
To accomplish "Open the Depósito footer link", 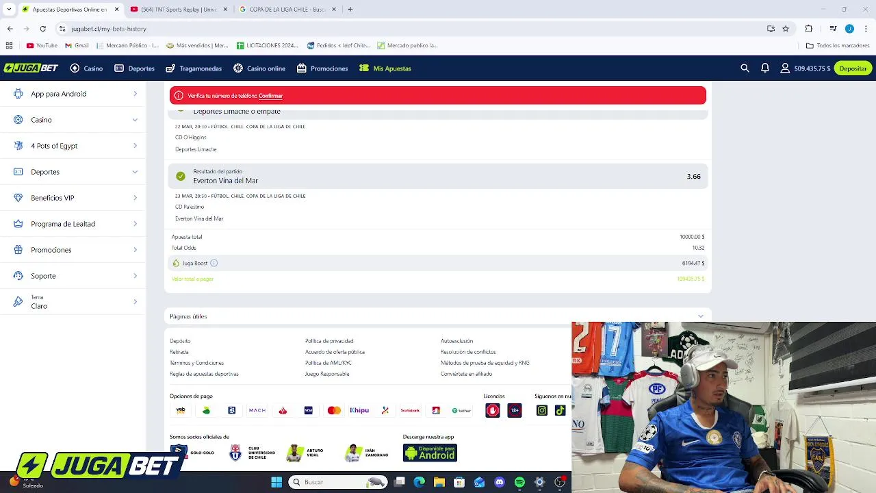I will pos(180,341).
